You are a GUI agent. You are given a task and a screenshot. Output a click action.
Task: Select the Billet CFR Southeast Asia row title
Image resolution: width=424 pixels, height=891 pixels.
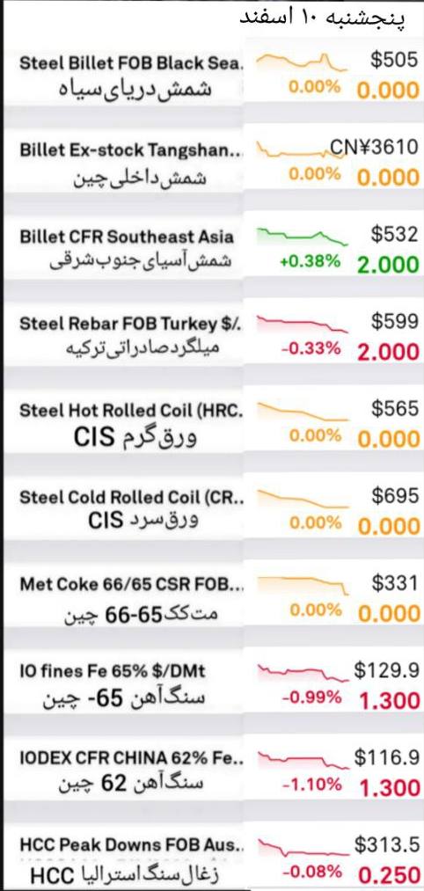(126, 237)
